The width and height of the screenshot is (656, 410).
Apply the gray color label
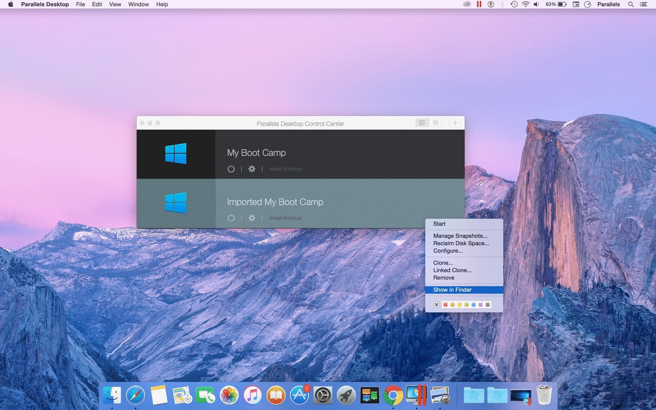[488, 305]
